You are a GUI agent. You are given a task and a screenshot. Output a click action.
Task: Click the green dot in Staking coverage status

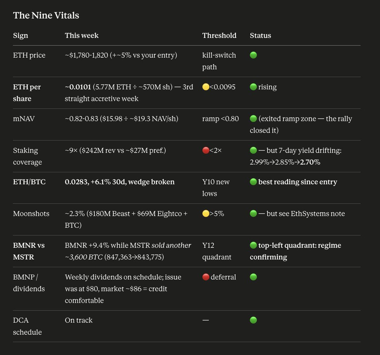pos(253,150)
